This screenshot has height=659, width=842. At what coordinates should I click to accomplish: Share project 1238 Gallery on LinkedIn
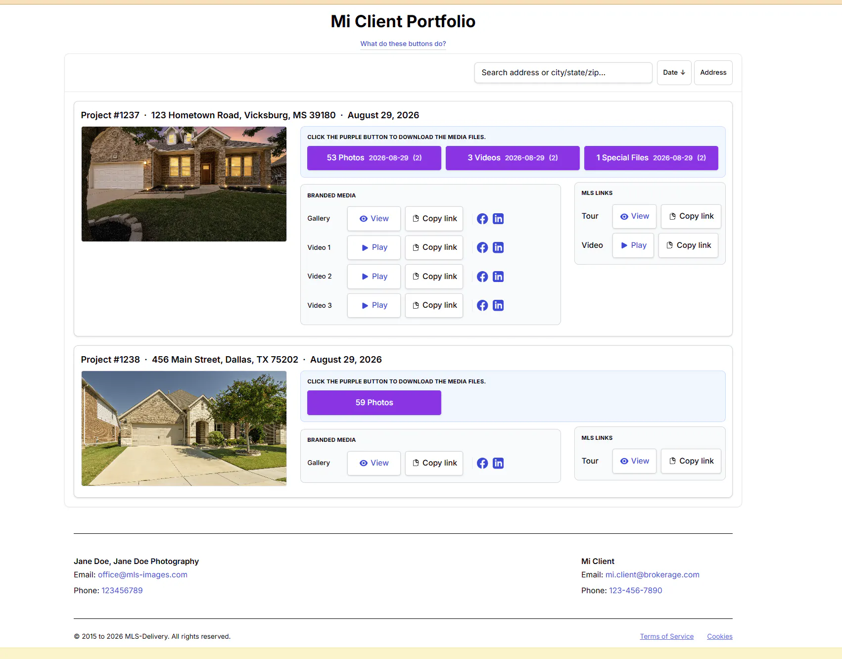click(498, 463)
